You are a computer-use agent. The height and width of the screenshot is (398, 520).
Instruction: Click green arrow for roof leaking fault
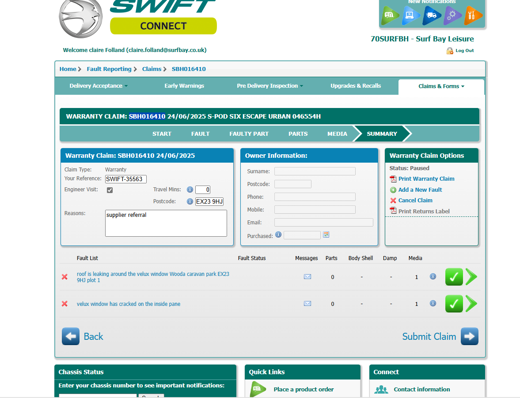(471, 277)
